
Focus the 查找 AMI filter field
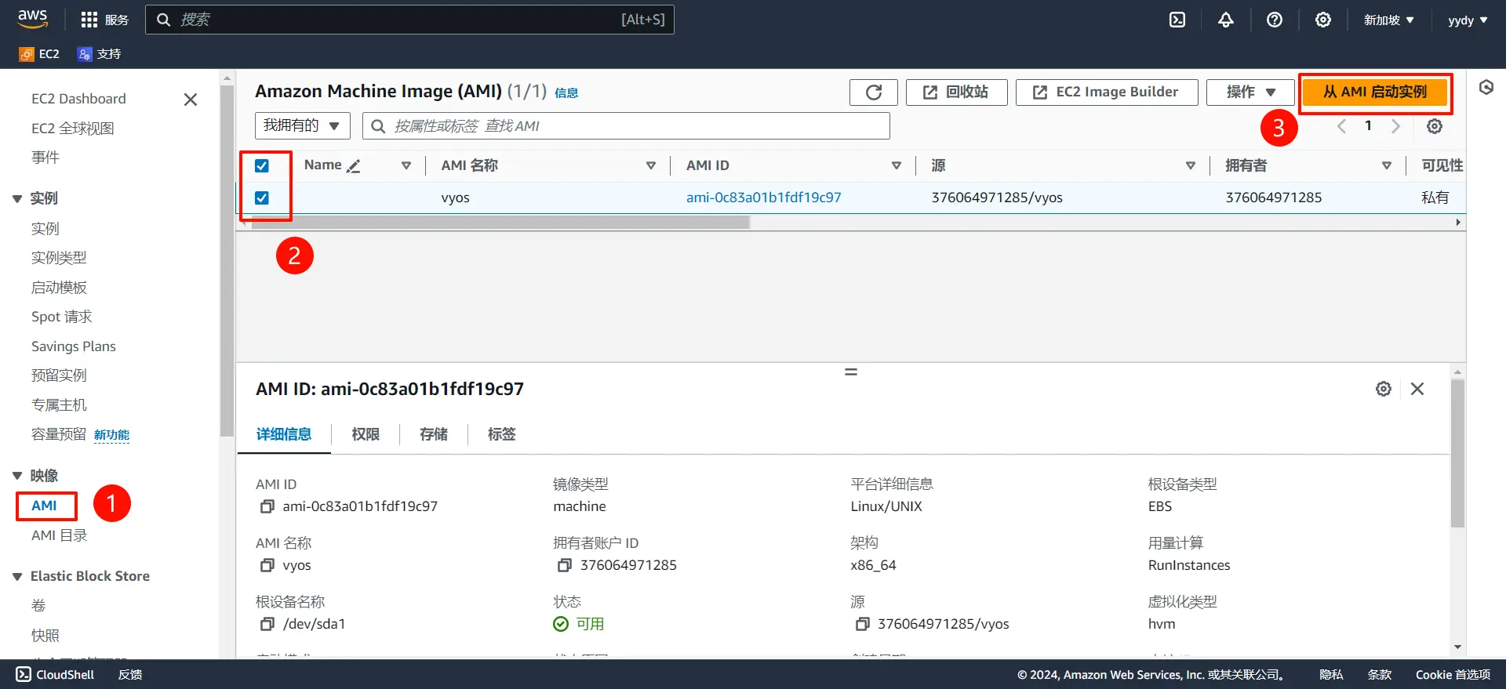[626, 126]
